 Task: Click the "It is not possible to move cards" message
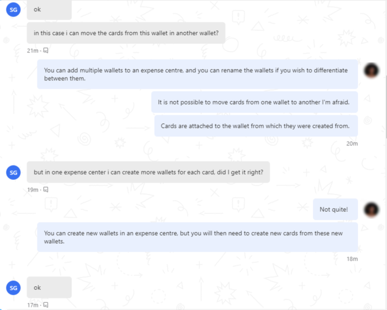[x=254, y=102]
